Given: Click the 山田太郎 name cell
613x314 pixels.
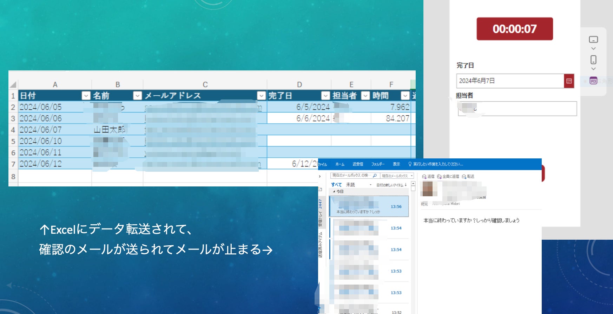Looking at the screenshot, I should (117, 130).
